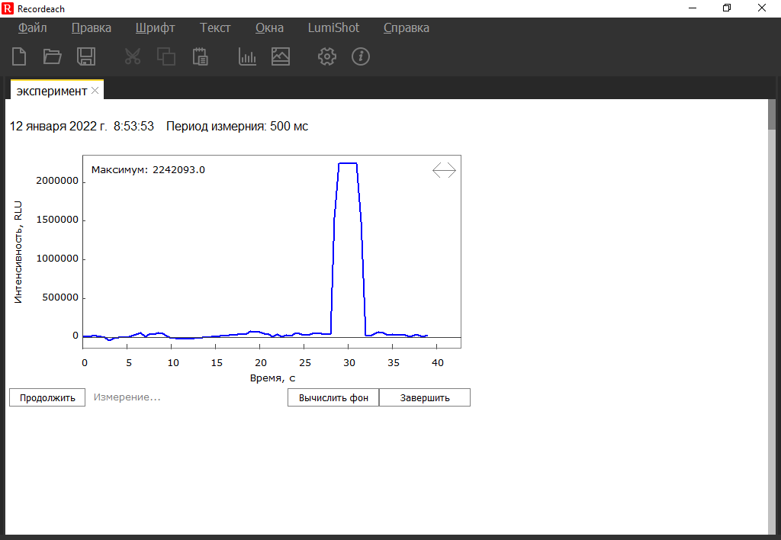Click the image picture icon
The width and height of the screenshot is (781, 540).
pos(281,56)
